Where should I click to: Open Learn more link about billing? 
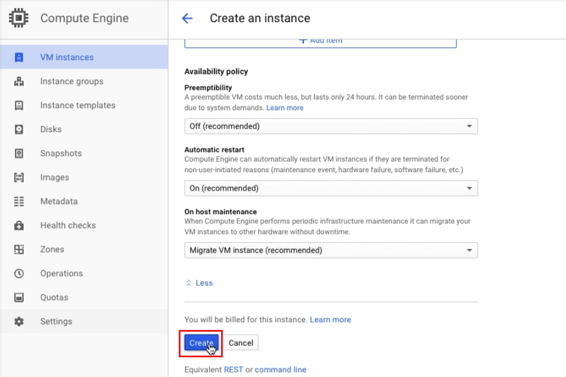pyautogui.click(x=330, y=320)
